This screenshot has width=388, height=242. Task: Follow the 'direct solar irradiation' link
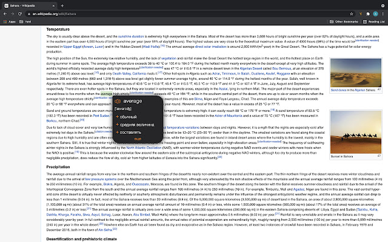tap(210, 47)
